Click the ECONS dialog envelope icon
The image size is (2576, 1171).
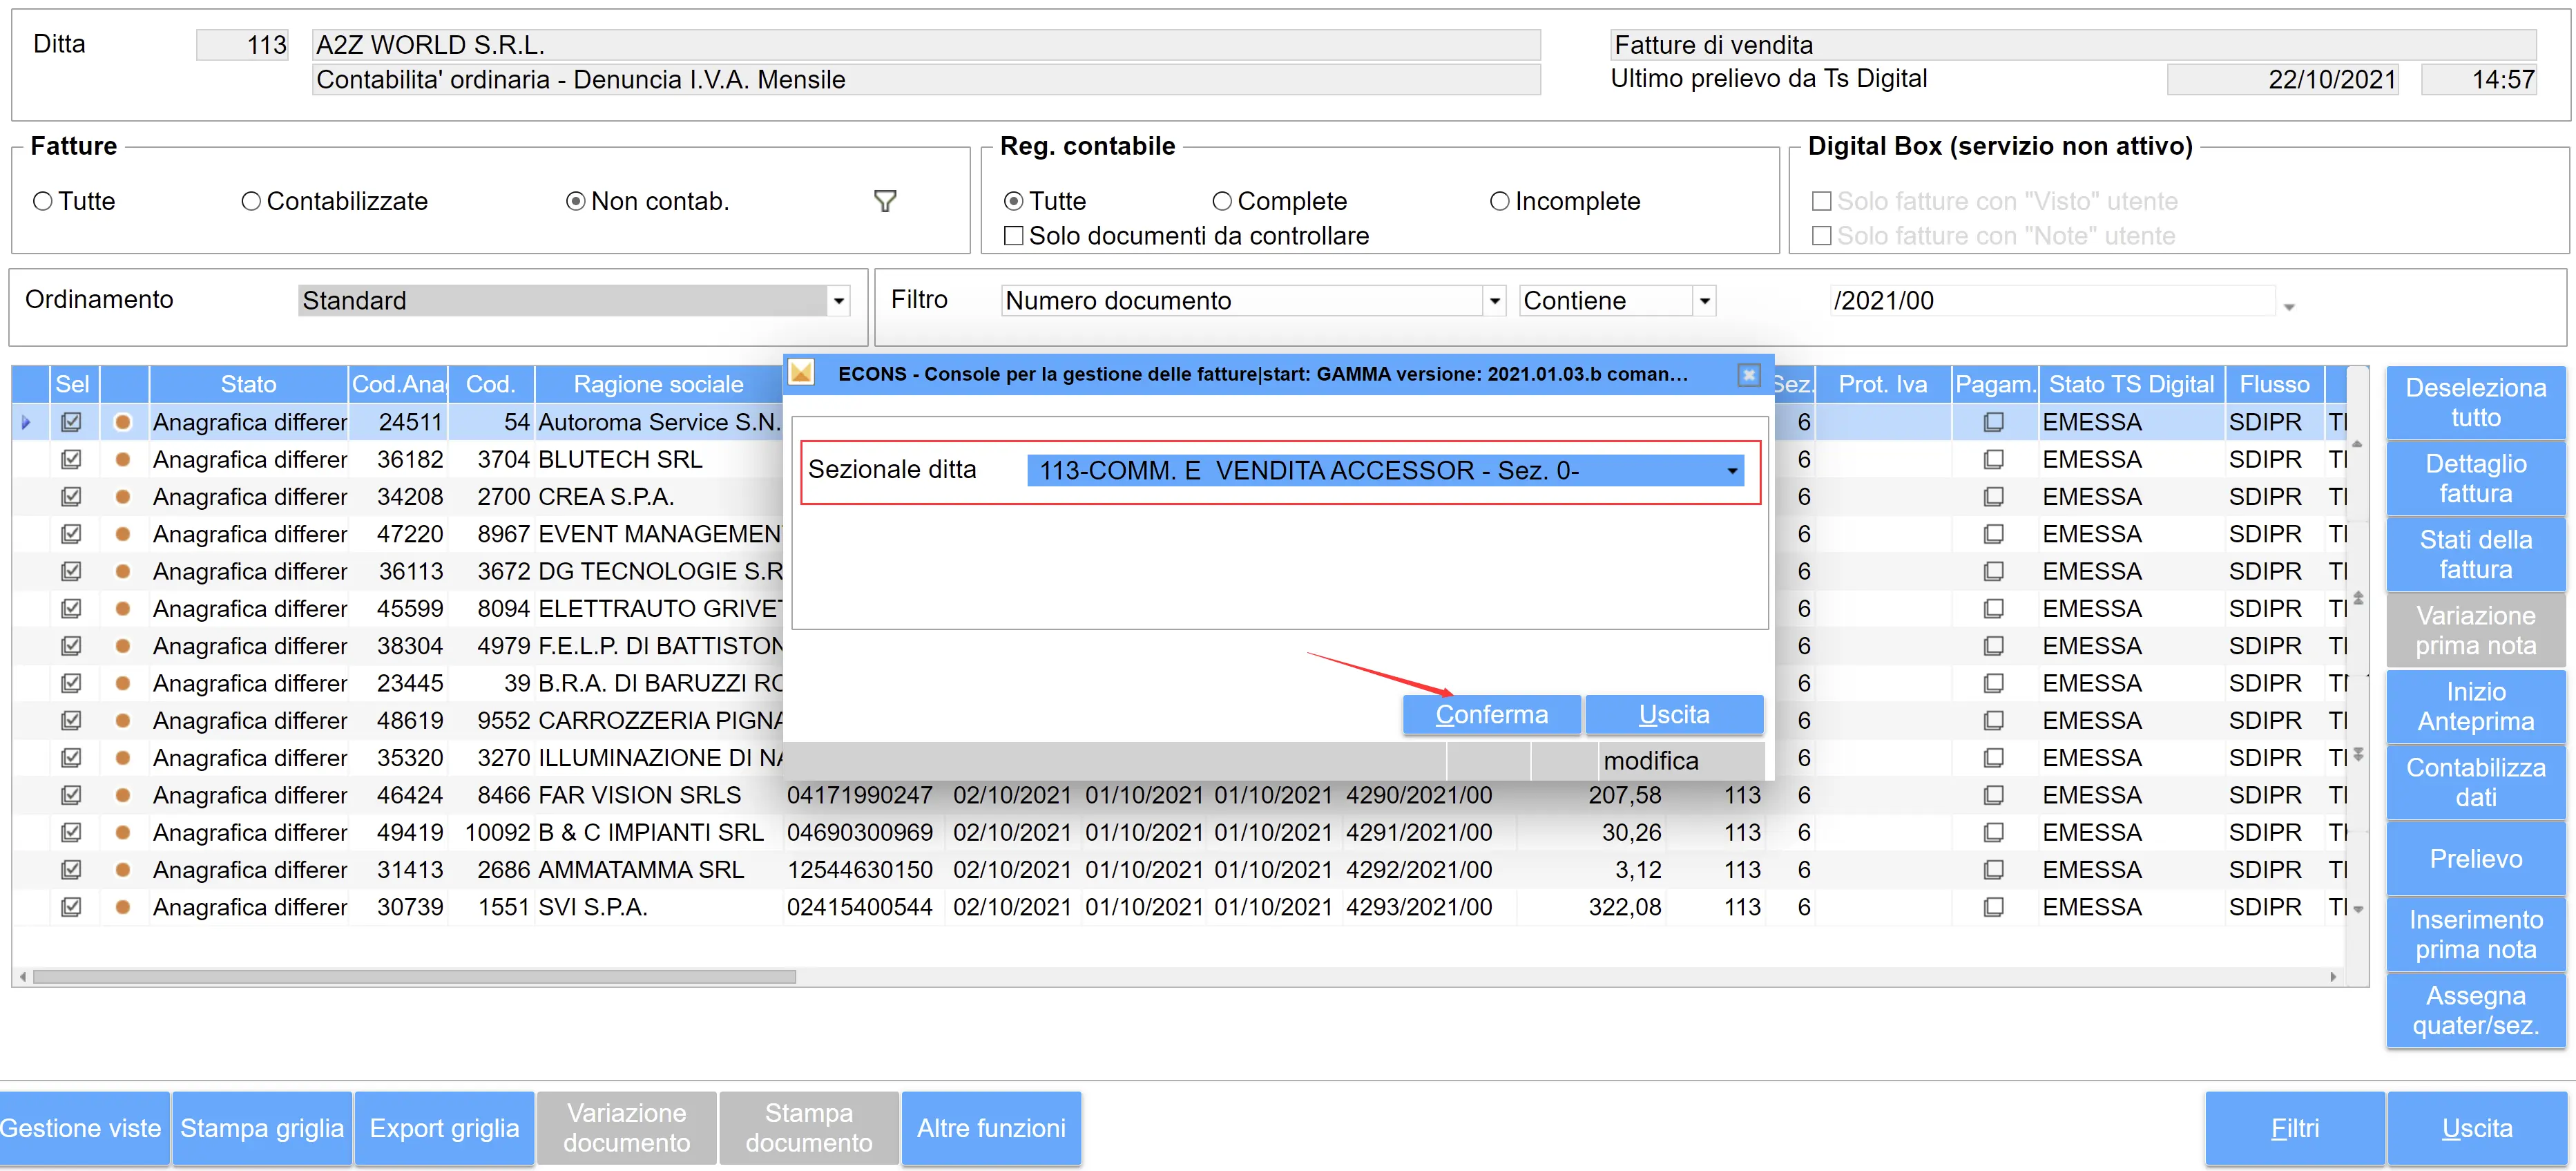[x=801, y=373]
